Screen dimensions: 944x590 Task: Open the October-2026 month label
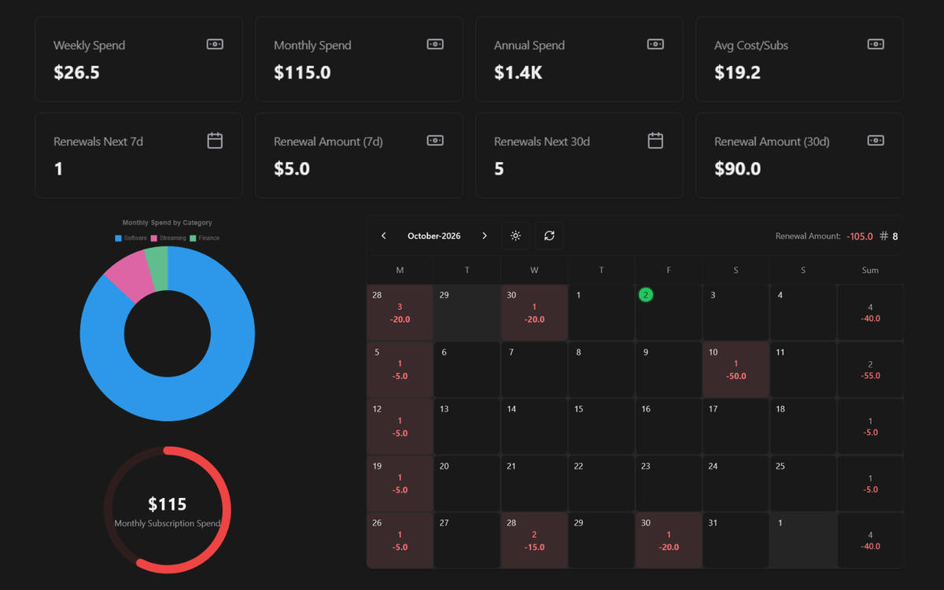click(x=434, y=236)
